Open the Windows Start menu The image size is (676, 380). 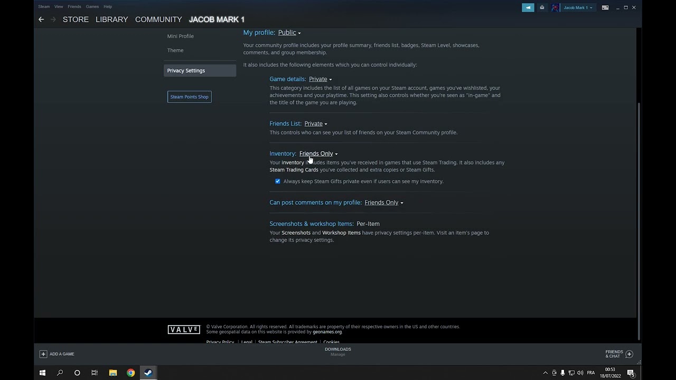pyautogui.click(x=42, y=373)
